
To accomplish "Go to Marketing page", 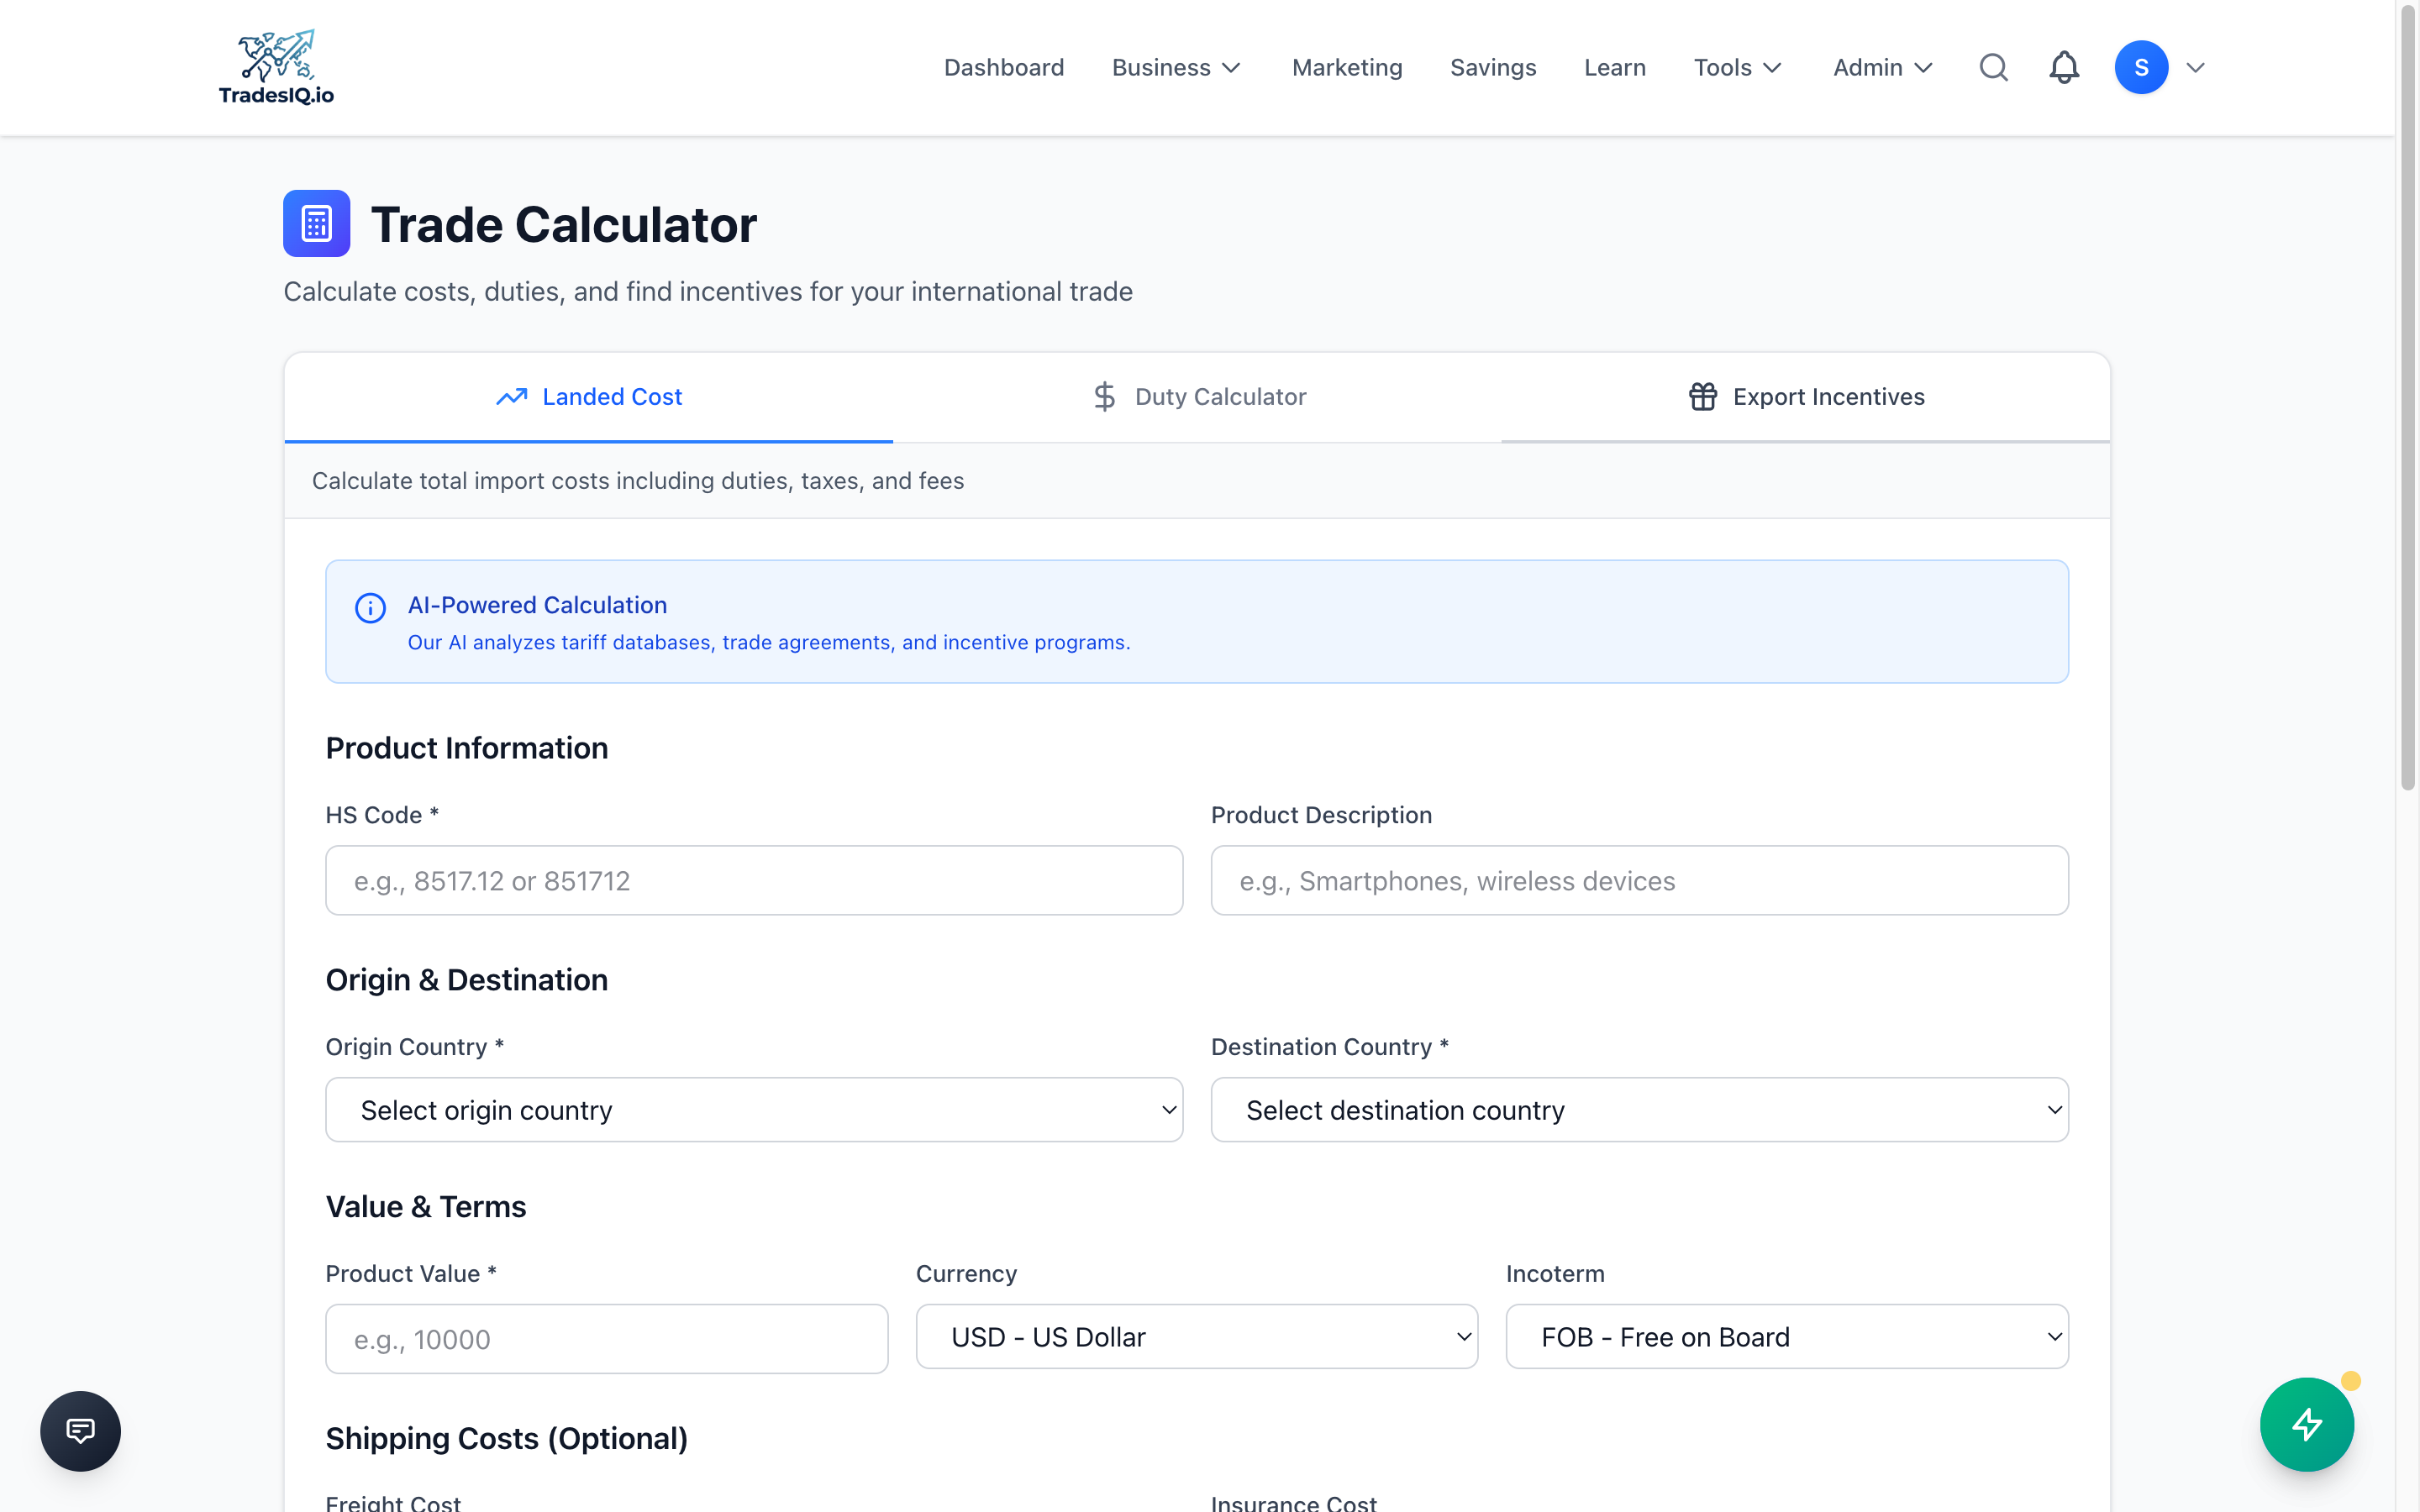I will 1346,67.
